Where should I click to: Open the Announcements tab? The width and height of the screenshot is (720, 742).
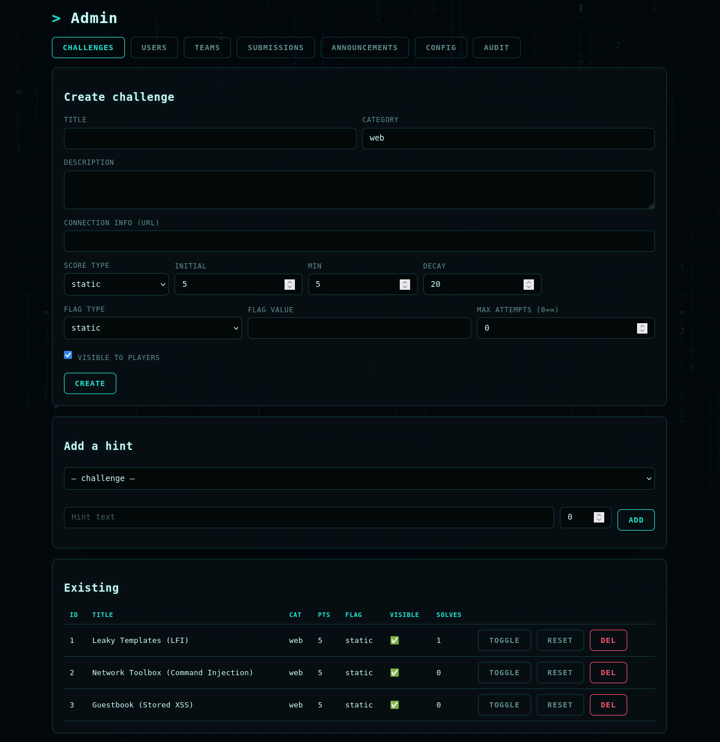click(x=365, y=48)
